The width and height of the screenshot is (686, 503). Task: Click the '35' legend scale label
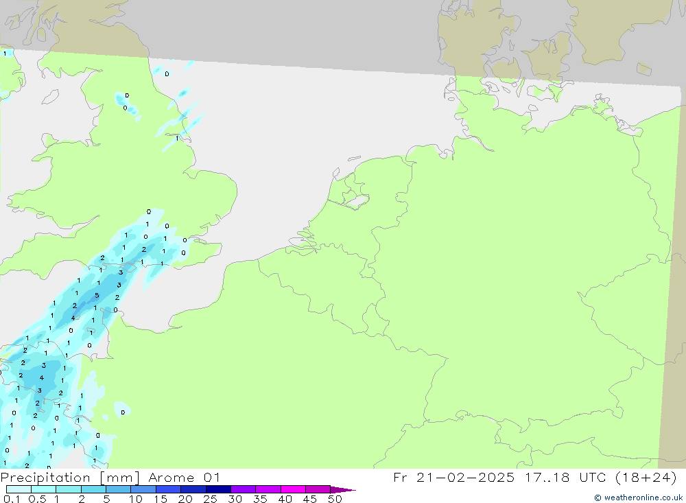point(260,499)
